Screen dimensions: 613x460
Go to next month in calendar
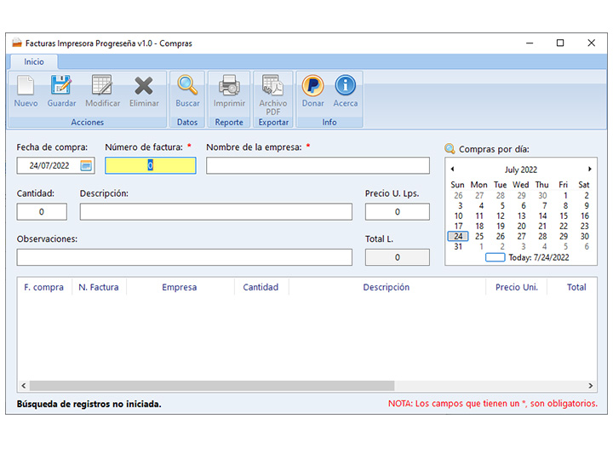click(589, 170)
